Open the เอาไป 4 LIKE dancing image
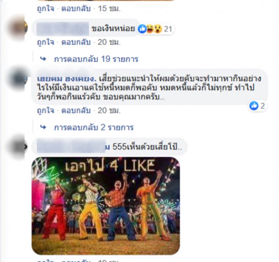The width and height of the screenshot is (279, 262). [x=105, y=206]
